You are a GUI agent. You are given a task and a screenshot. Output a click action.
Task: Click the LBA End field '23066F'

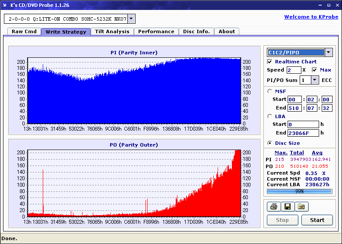tap(303, 133)
